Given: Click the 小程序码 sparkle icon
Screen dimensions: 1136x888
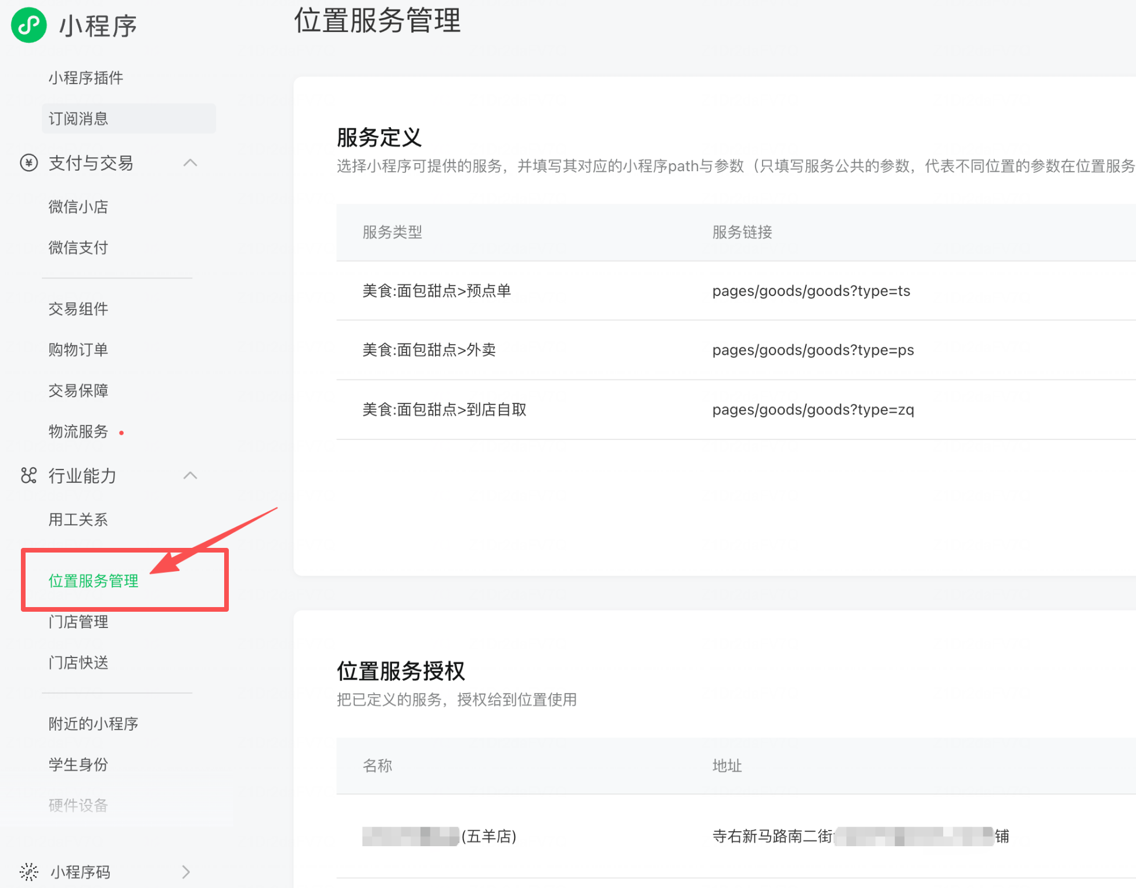Looking at the screenshot, I should click(x=29, y=872).
